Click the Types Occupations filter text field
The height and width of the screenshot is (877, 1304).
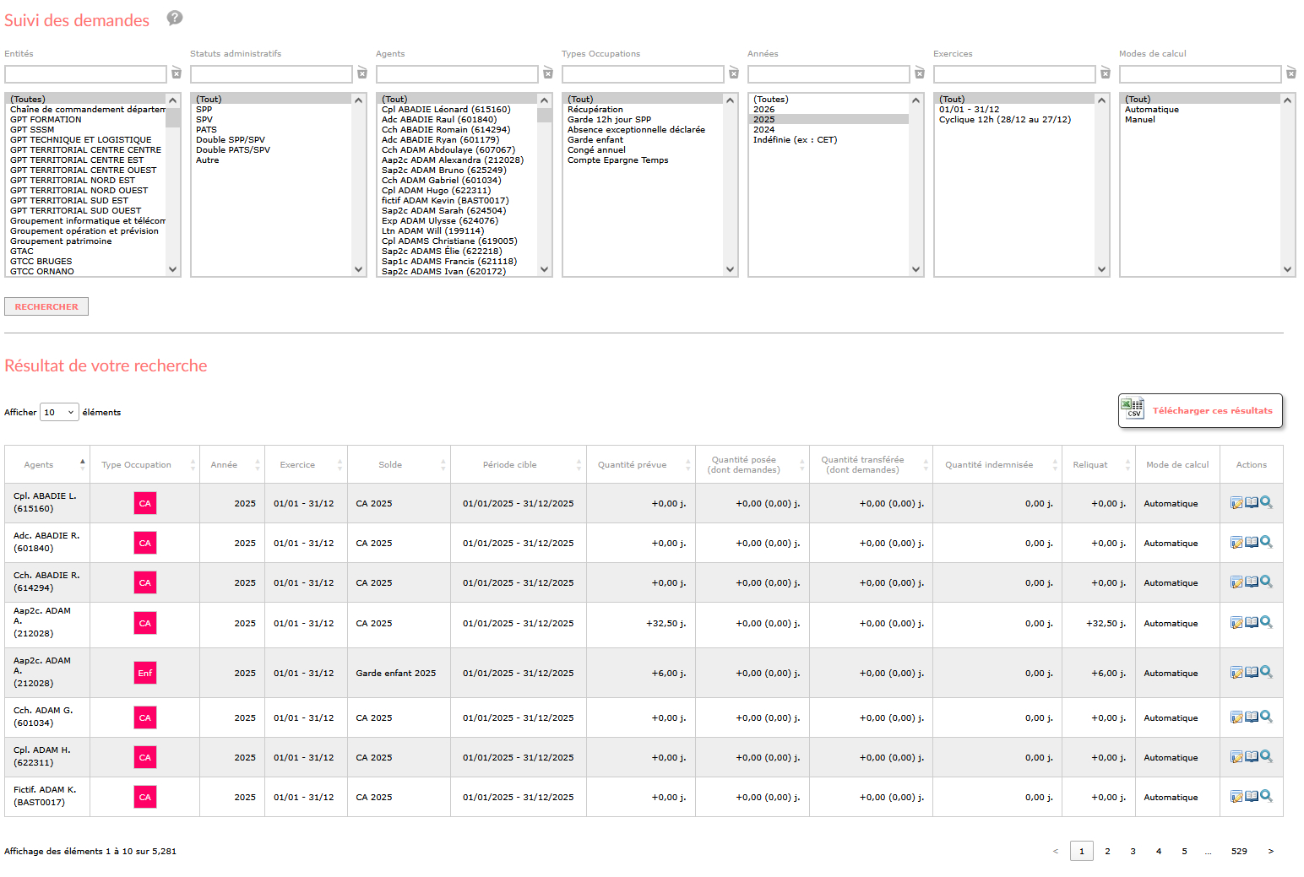(x=643, y=74)
